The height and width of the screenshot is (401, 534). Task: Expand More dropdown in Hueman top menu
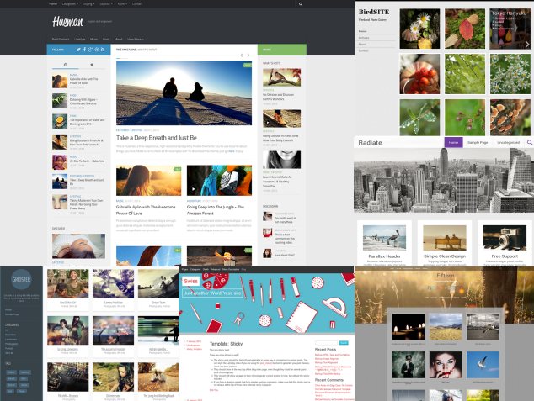tap(122, 4)
